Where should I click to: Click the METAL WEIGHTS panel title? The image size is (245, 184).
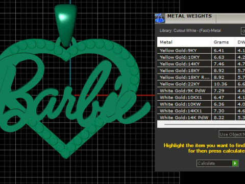(x=189, y=16)
